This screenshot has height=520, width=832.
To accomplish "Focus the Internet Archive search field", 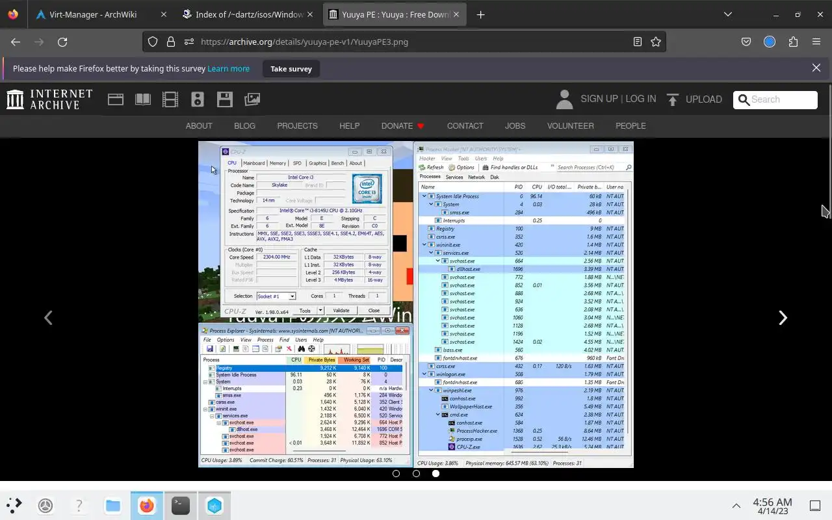I will pos(775,99).
